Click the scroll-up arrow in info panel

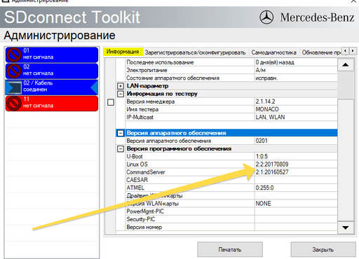click(346, 65)
